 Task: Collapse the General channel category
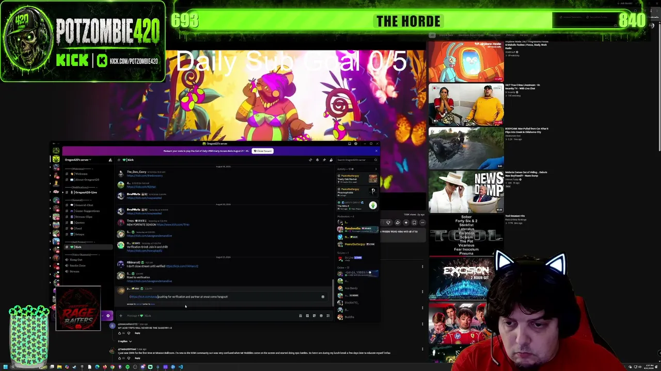coord(77,200)
